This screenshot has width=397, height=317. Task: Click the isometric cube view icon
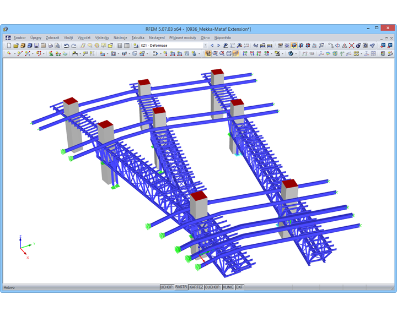click(229, 53)
